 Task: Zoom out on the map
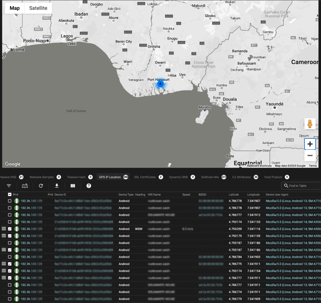310,156
